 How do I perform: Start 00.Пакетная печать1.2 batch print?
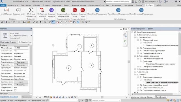coord(42,12)
